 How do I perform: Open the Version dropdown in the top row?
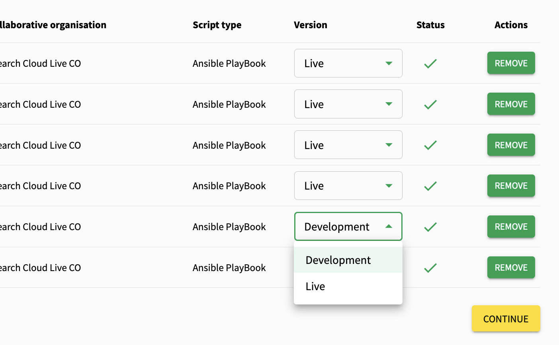(348, 63)
